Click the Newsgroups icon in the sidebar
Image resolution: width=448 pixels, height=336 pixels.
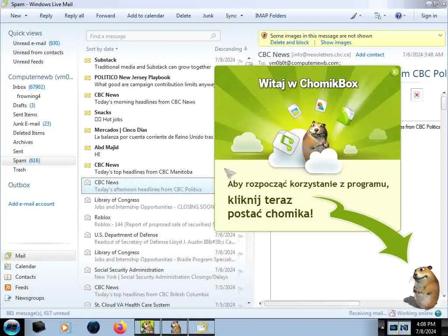tap(8, 298)
